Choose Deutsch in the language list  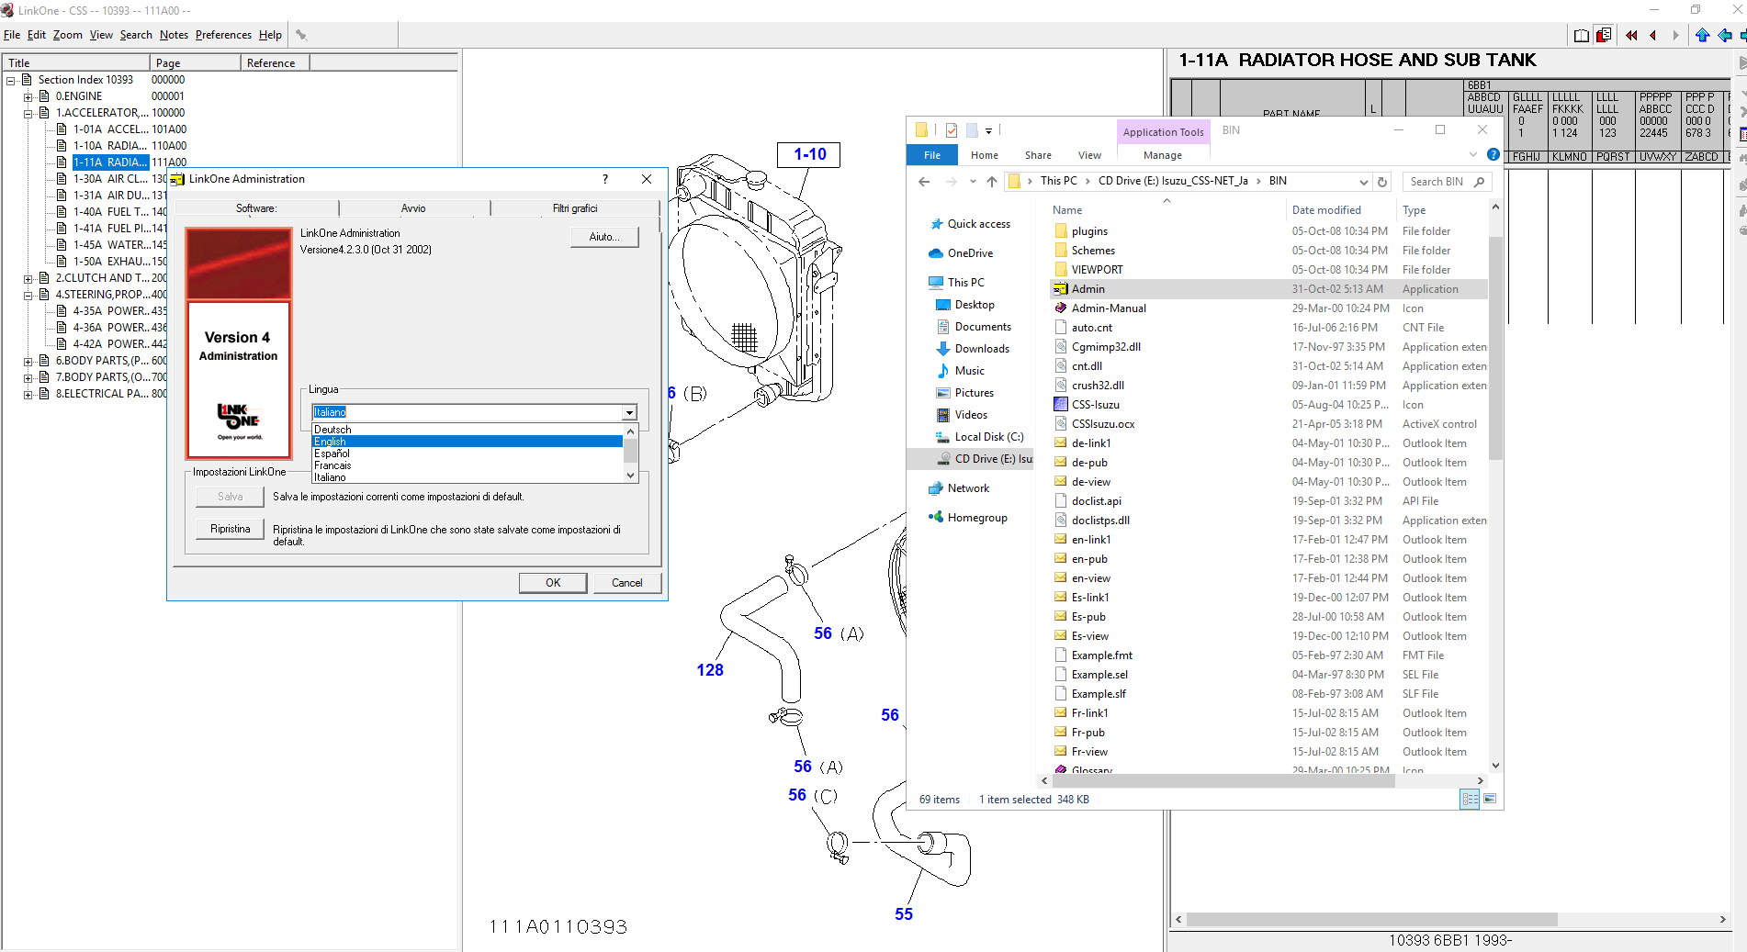pyautogui.click(x=468, y=430)
